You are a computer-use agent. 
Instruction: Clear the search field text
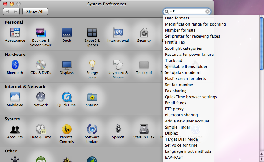[x=207, y=11]
